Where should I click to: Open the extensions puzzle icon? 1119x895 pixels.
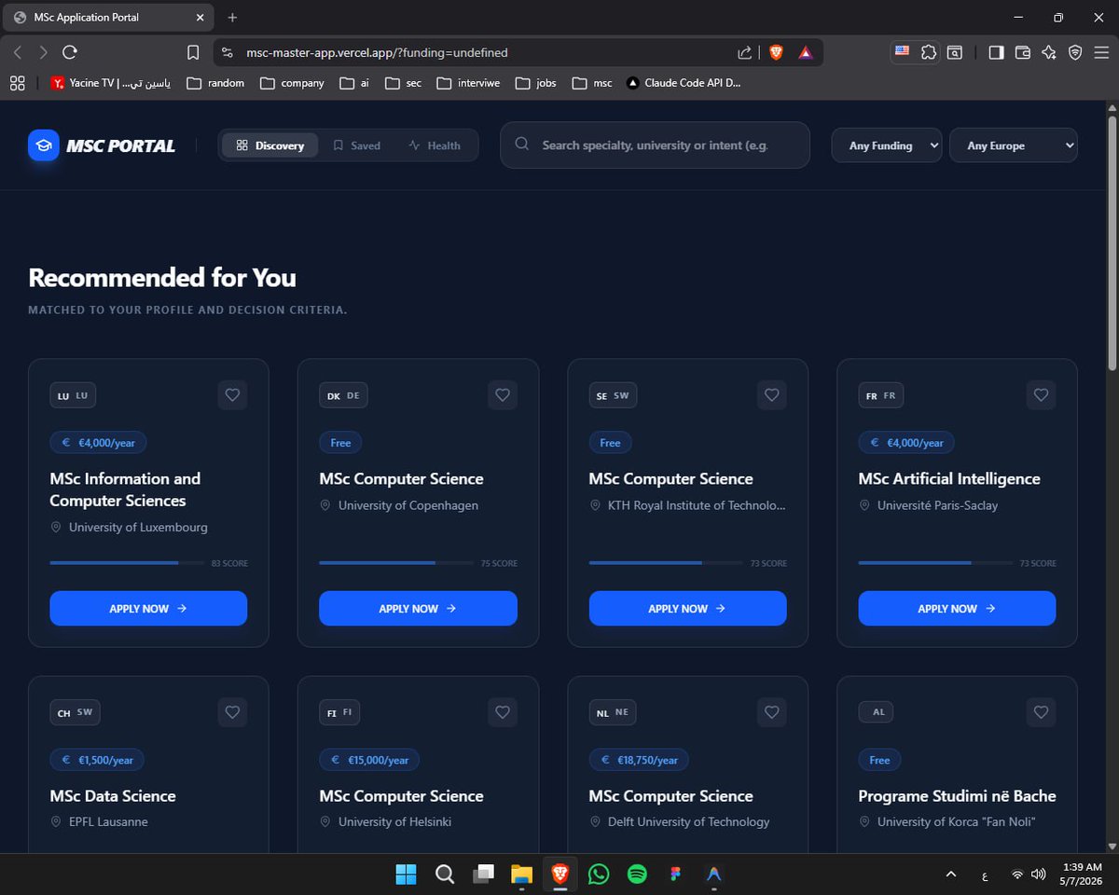pyautogui.click(x=929, y=52)
